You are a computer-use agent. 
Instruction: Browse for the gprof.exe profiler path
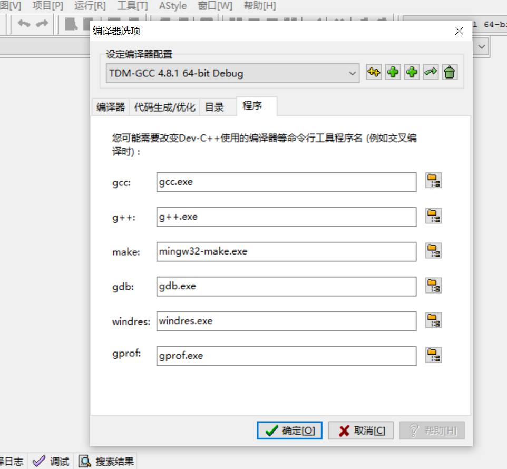(x=433, y=355)
